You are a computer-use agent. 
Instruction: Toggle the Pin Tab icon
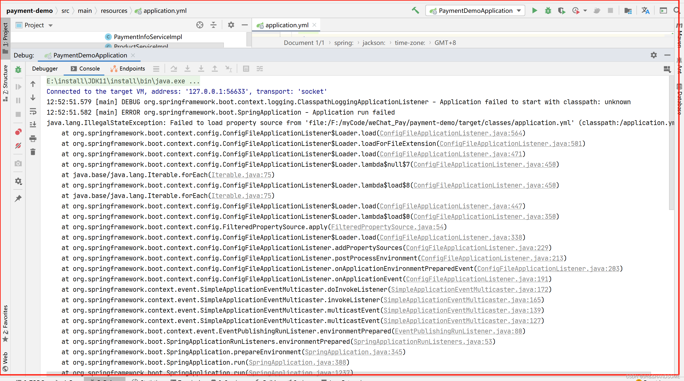click(18, 199)
